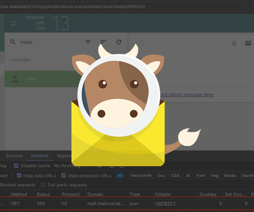
Task: Open the sort icon in Inbox toolbar
Action: (x=103, y=42)
